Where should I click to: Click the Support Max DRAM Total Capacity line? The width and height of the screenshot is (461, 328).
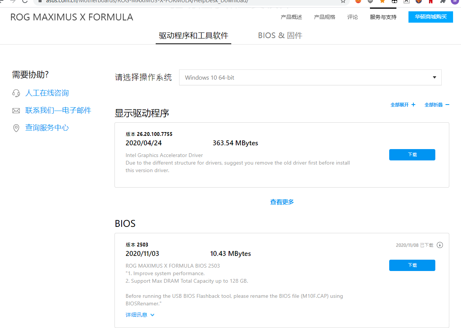pyautogui.click(x=187, y=281)
